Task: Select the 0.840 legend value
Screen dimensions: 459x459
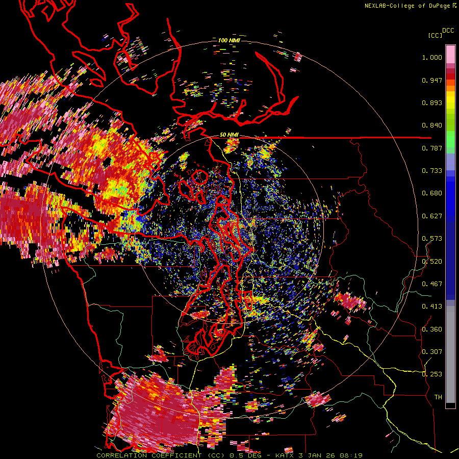Action: pyautogui.click(x=432, y=125)
